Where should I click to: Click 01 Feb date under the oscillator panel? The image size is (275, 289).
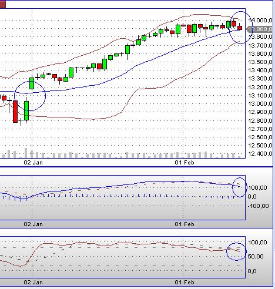(x=185, y=283)
